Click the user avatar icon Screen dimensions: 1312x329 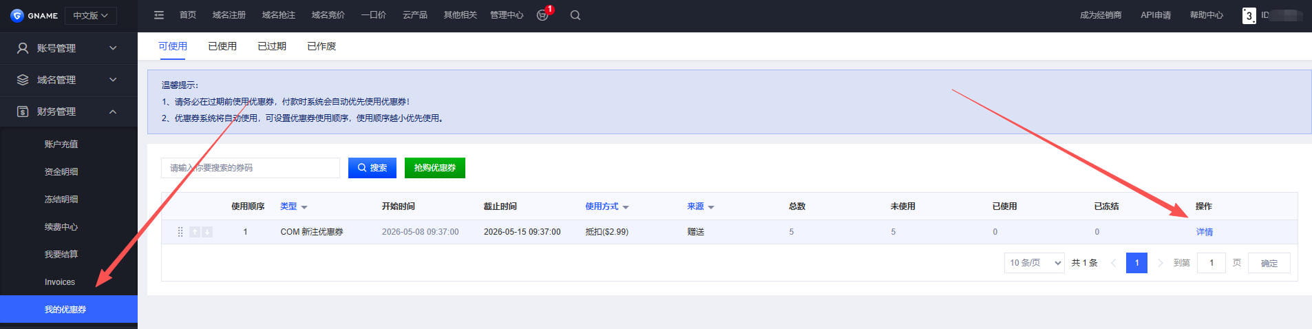pyautogui.click(x=1249, y=15)
